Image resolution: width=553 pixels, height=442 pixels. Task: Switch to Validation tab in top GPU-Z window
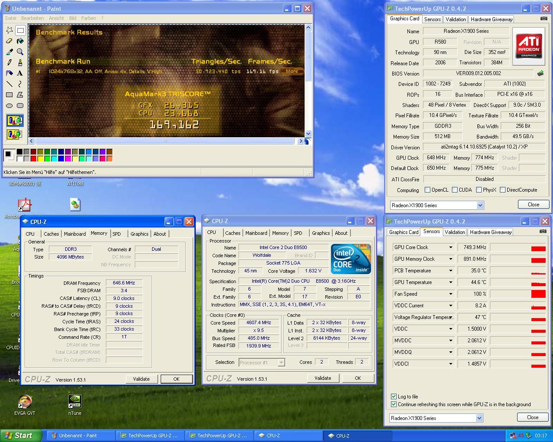tap(455, 19)
